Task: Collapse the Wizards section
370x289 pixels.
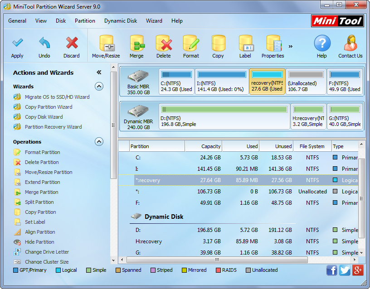Action: click(99, 86)
